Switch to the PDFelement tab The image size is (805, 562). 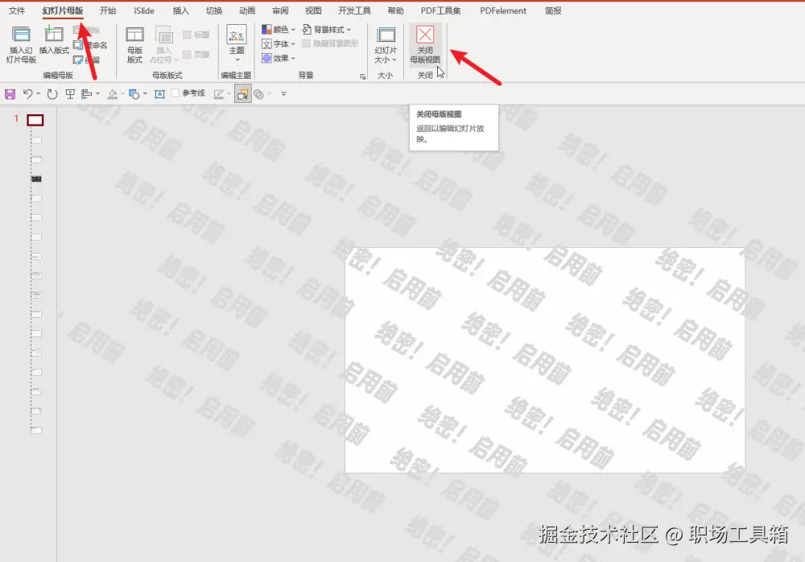[x=503, y=10]
